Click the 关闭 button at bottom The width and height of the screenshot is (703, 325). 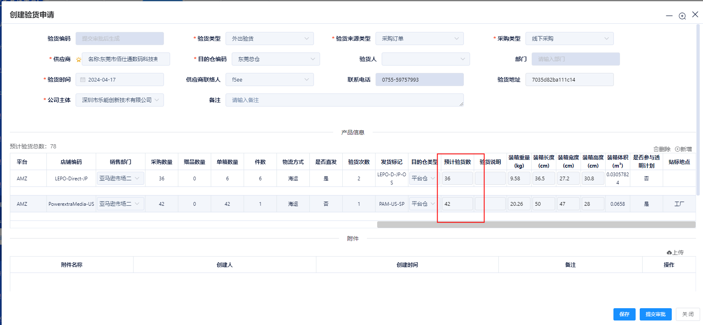687,314
